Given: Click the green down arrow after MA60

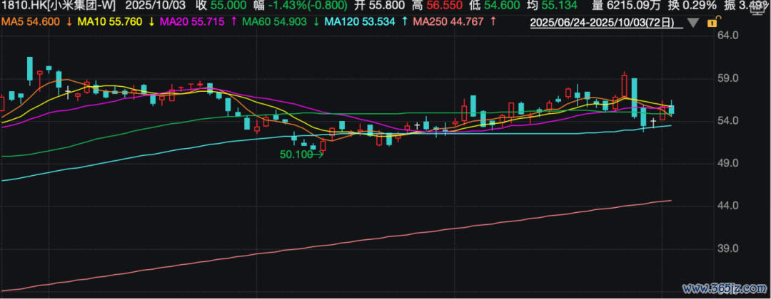Looking at the screenshot, I should click(316, 22).
